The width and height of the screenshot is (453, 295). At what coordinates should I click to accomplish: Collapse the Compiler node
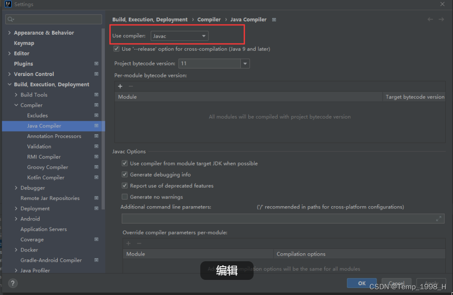16,105
